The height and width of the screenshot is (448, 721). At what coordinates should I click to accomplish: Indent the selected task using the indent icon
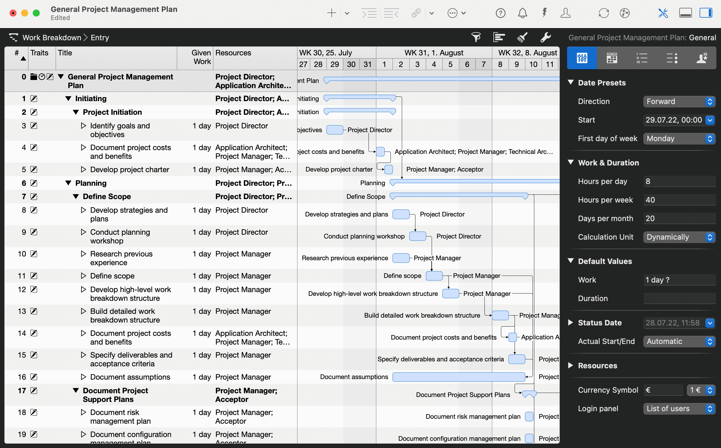click(x=369, y=13)
